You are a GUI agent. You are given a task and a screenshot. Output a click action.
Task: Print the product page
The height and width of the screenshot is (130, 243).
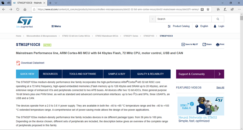(x=220, y=44)
